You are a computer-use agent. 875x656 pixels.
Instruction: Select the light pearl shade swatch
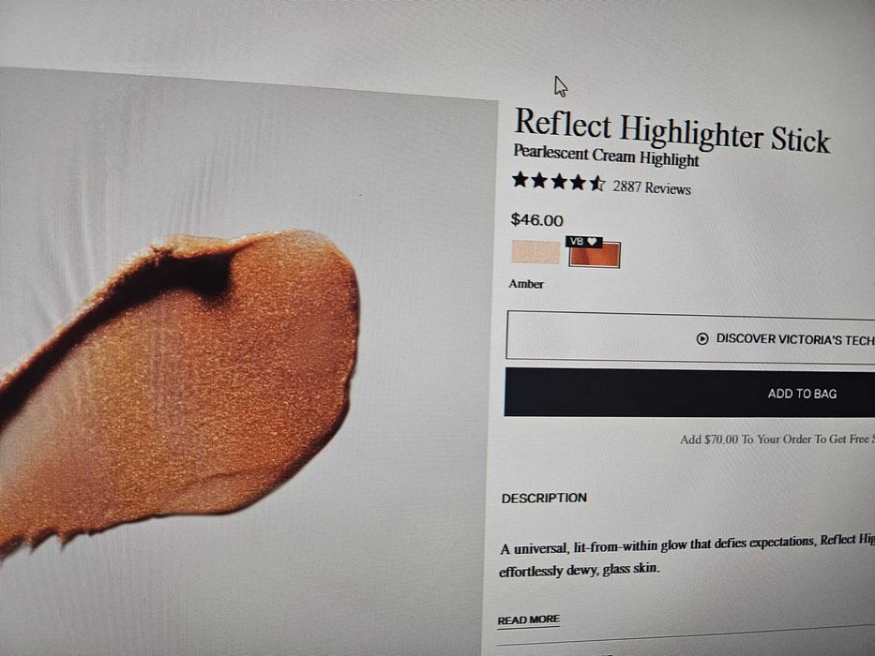click(x=536, y=252)
